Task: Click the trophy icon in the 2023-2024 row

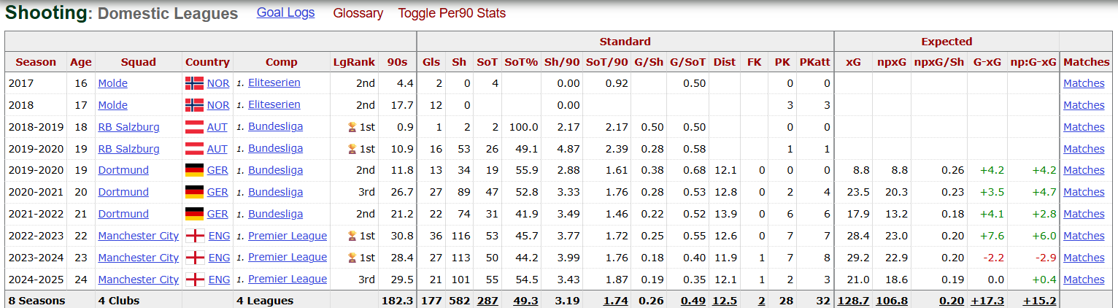Action: (x=352, y=258)
